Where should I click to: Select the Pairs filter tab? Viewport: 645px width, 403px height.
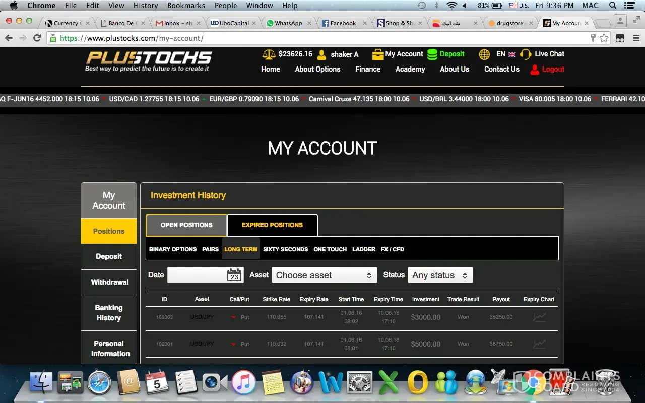coord(211,249)
